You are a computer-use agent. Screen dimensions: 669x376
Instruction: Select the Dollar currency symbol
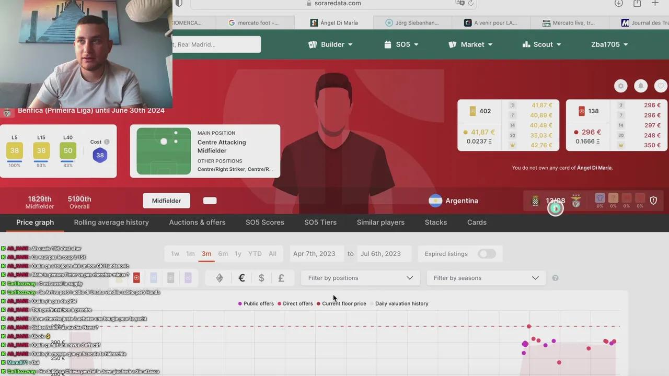click(x=261, y=278)
